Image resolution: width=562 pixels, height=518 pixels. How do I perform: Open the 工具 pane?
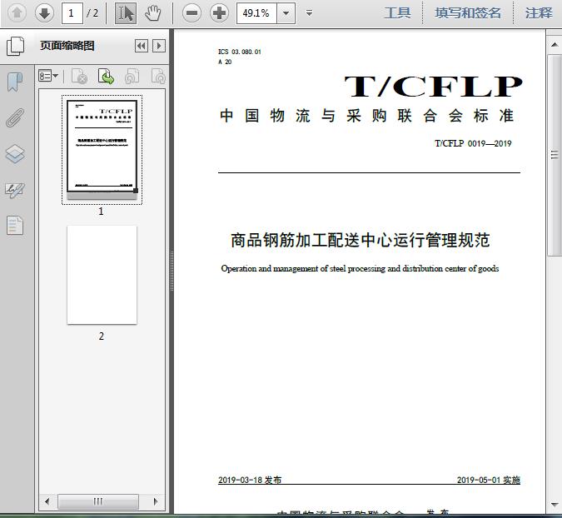397,13
